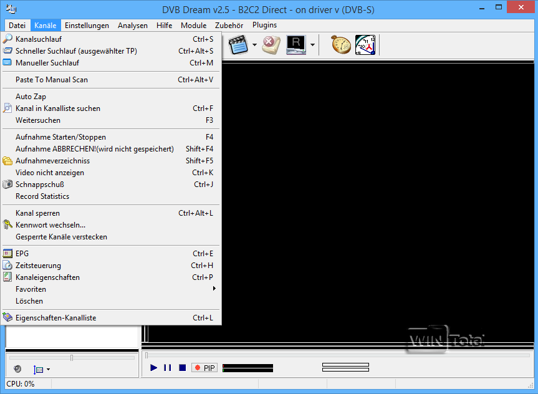Screen dimensions: 538x394
Task: Select Kennwort wechseln...
Action: point(111,225)
